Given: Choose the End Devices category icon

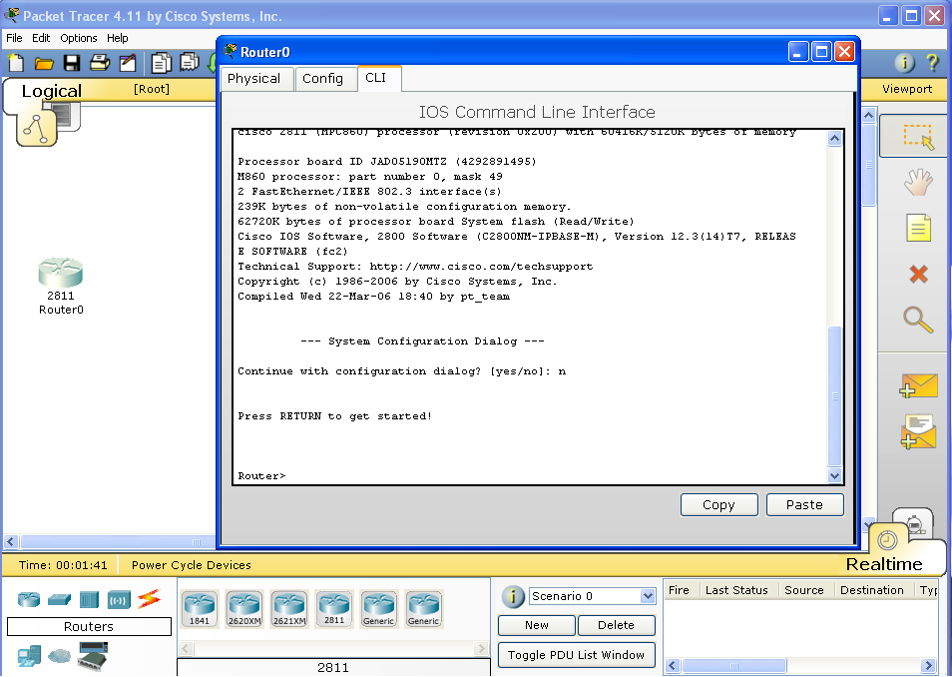Looking at the screenshot, I should (x=29, y=656).
